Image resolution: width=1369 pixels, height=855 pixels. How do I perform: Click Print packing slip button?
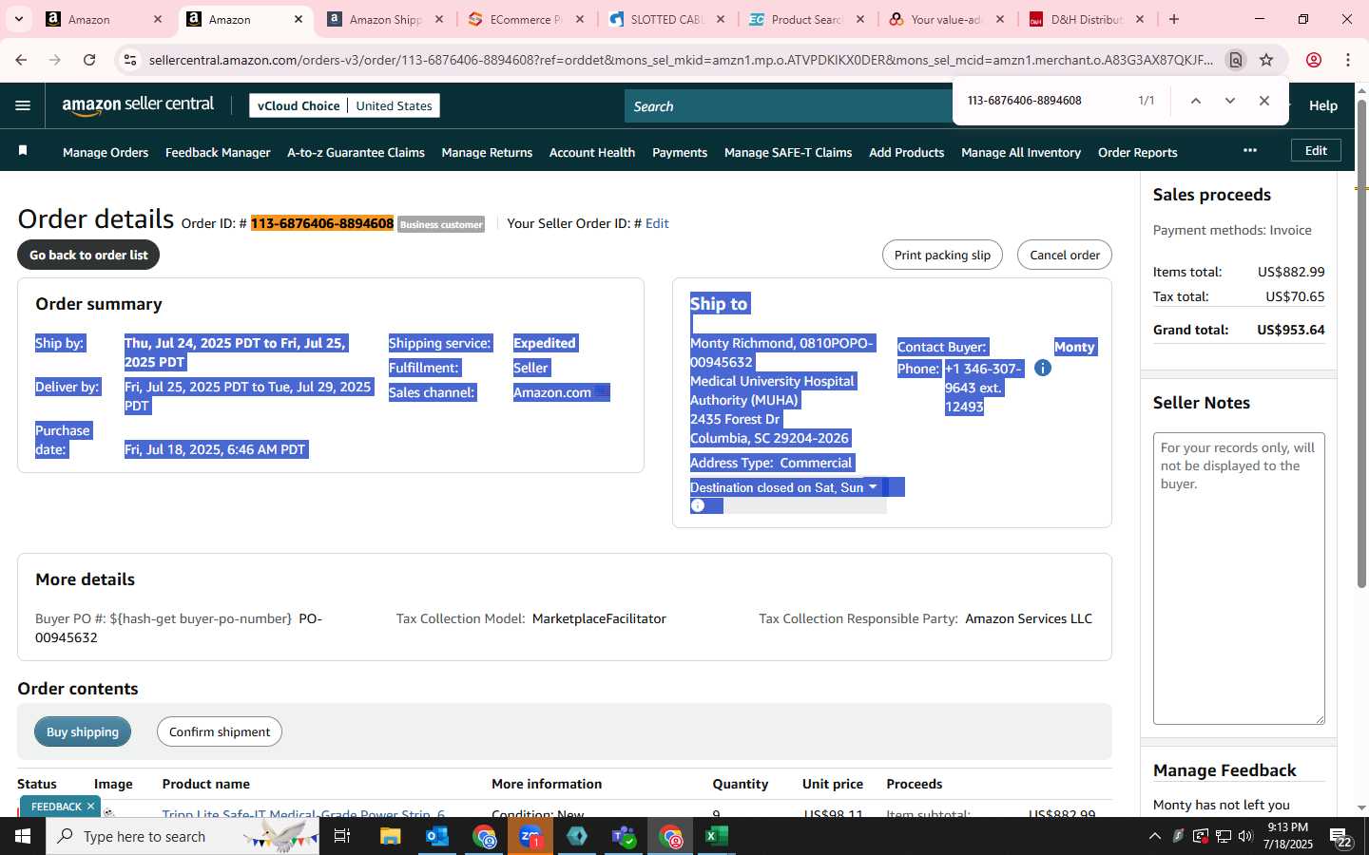[942, 255]
